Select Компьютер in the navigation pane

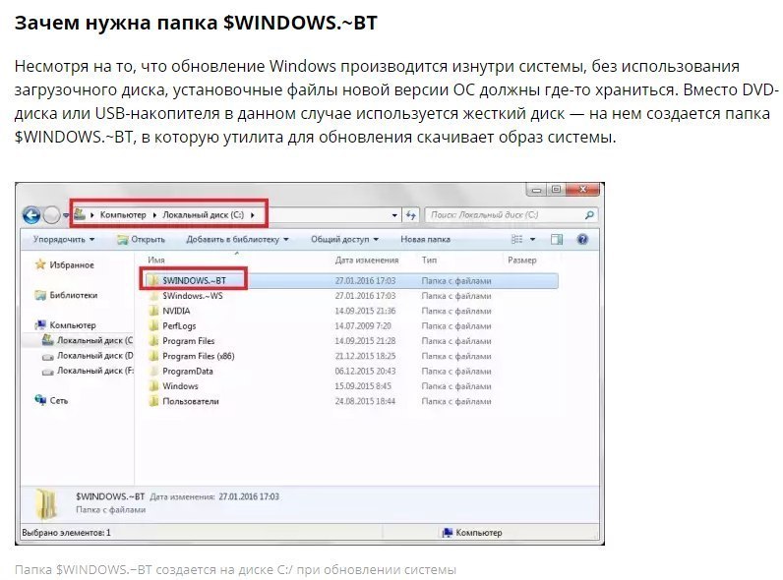point(73,325)
